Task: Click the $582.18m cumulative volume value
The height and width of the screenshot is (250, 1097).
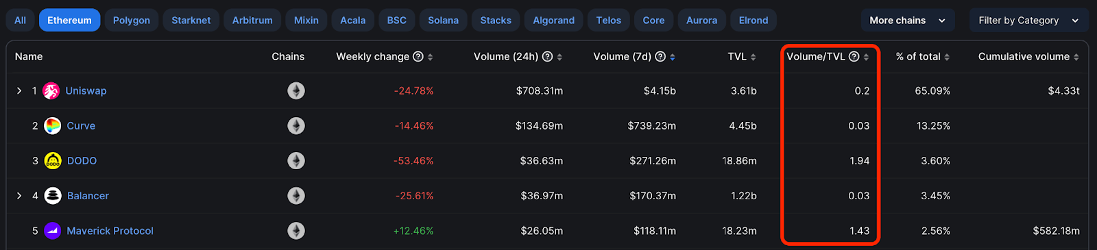Action: (1056, 231)
